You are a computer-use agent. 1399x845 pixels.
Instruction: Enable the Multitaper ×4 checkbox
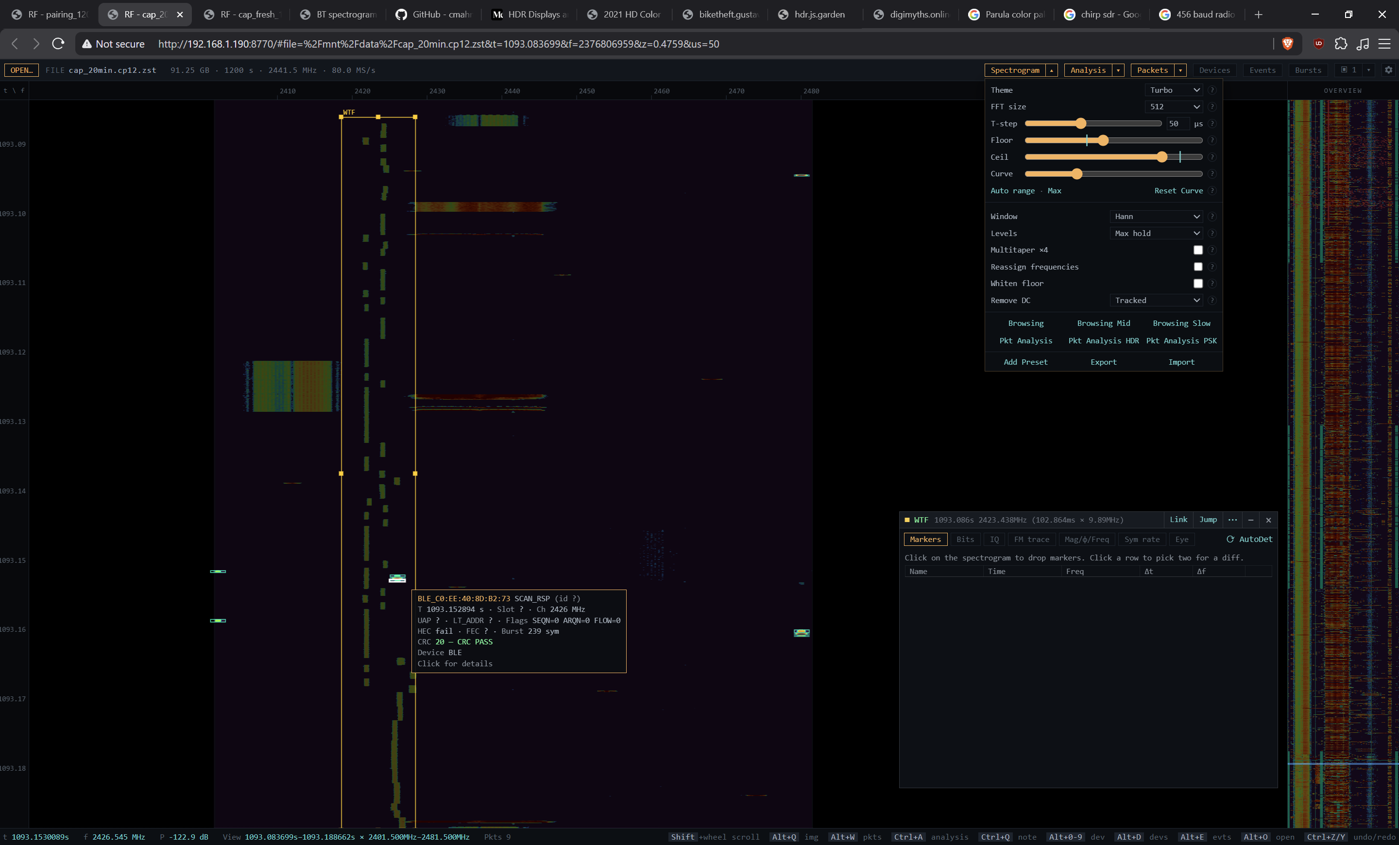1198,250
